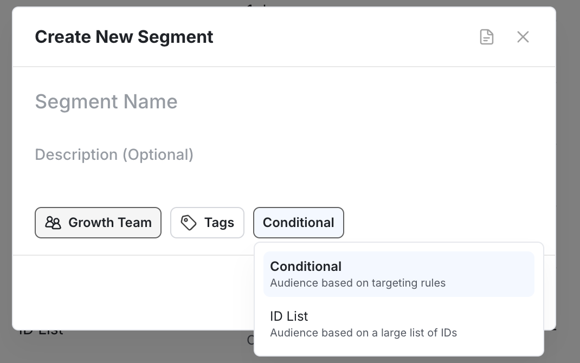
Task: Open the Conditional segment type dropdown
Action: click(299, 222)
